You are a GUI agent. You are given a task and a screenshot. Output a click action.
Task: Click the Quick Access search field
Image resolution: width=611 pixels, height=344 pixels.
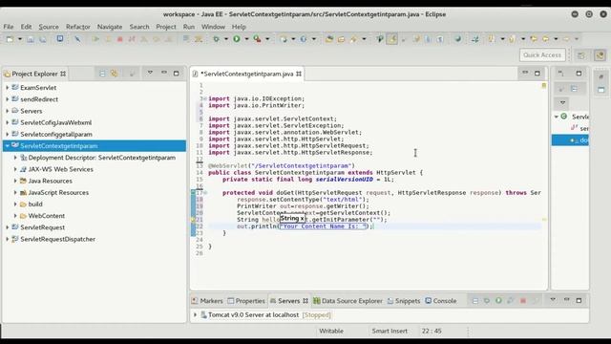[x=542, y=55]
